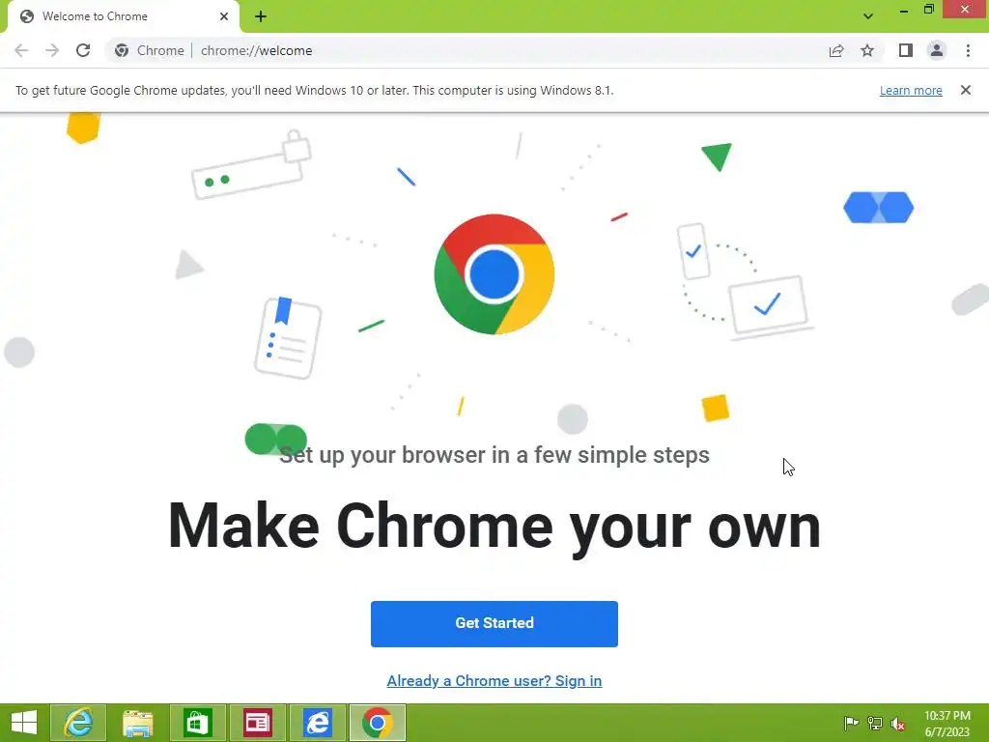This screenshot has width=989, height=742.
Task: Click the 'Set up your browser' subtitle text
Action: pos(494,455)
